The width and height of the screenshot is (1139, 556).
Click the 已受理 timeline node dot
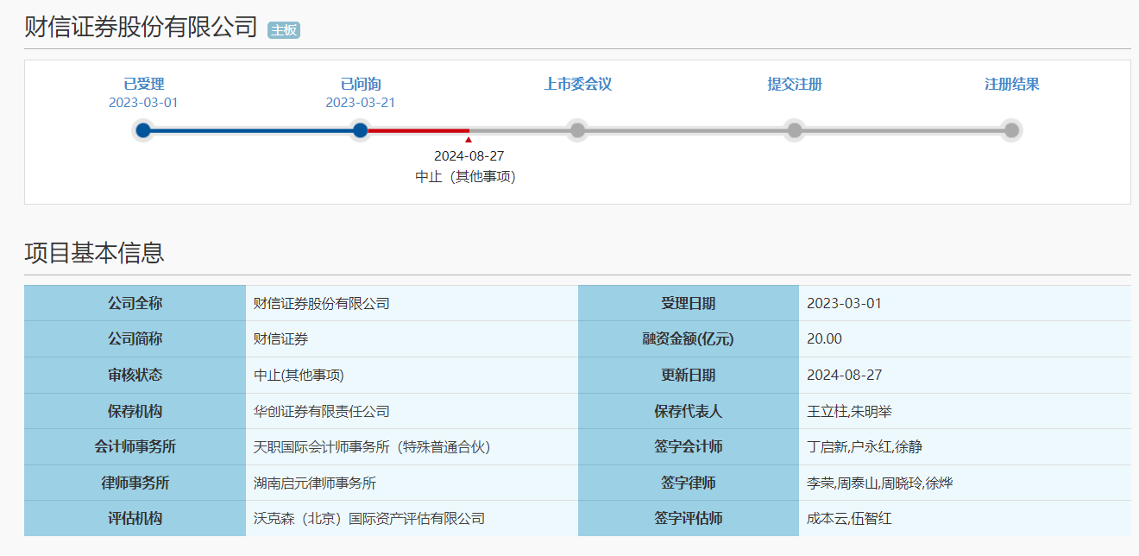[143, 130]
